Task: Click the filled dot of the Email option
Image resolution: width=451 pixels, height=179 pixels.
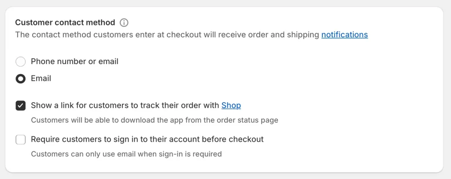Action: (20, 79)
